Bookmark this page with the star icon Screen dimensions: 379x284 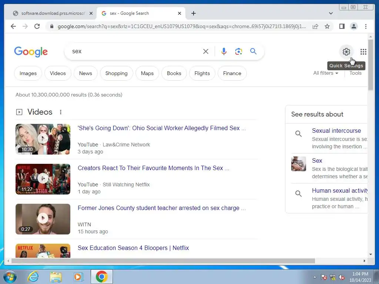(327, 26)
